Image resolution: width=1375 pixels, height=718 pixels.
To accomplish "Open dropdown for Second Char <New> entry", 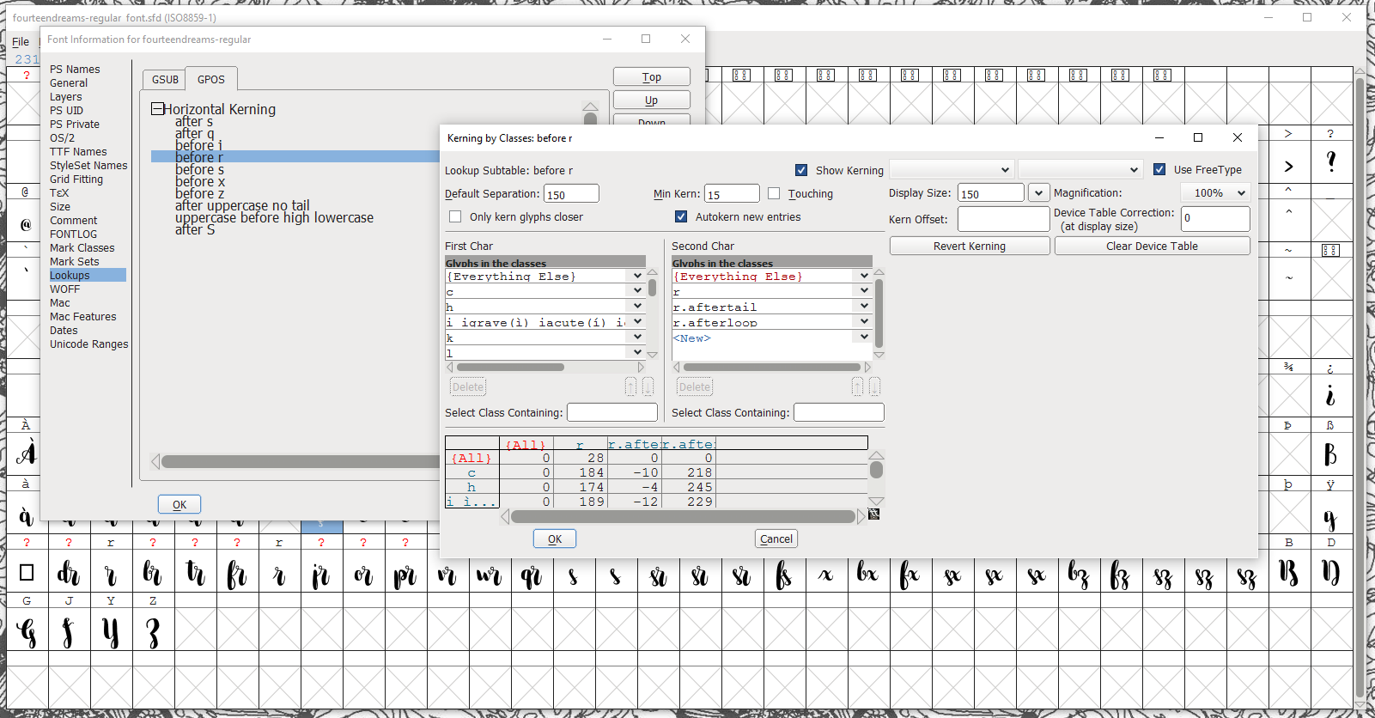I will (864, 338).
